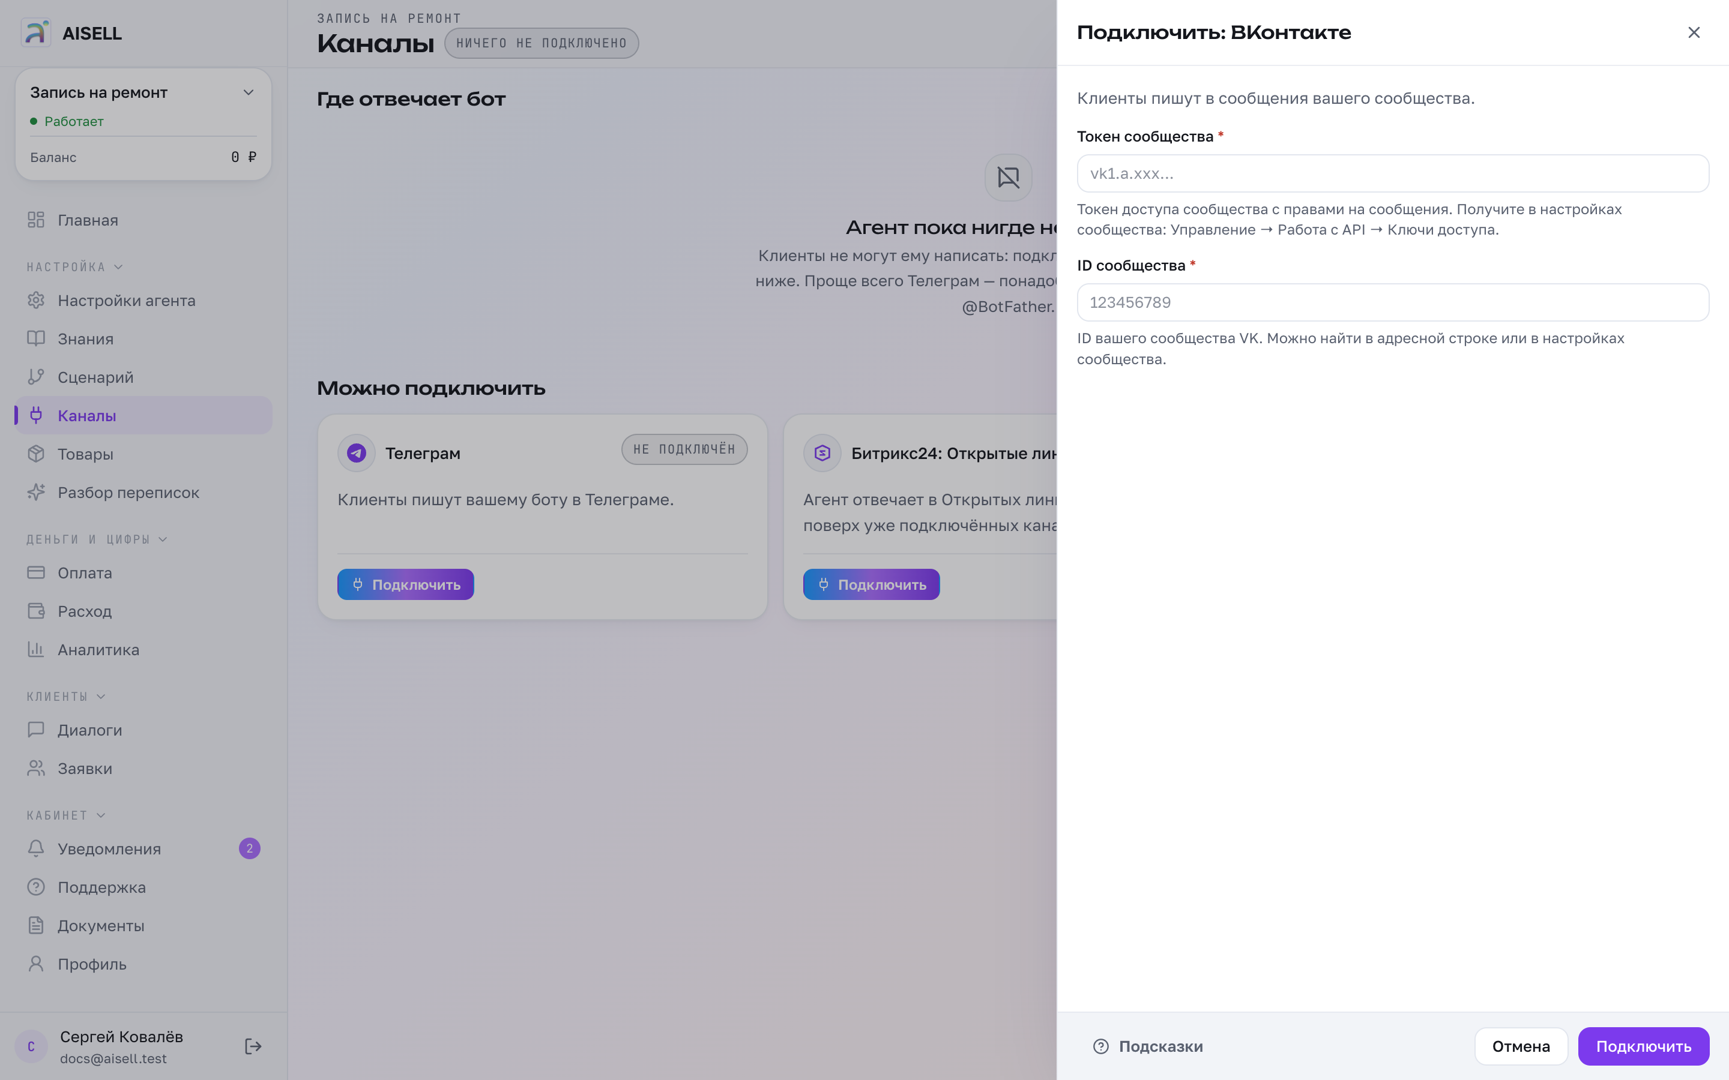Open the Главная dashboard icon
The width and height of the screenshot is (1729, 1080).
click(36, 220)
